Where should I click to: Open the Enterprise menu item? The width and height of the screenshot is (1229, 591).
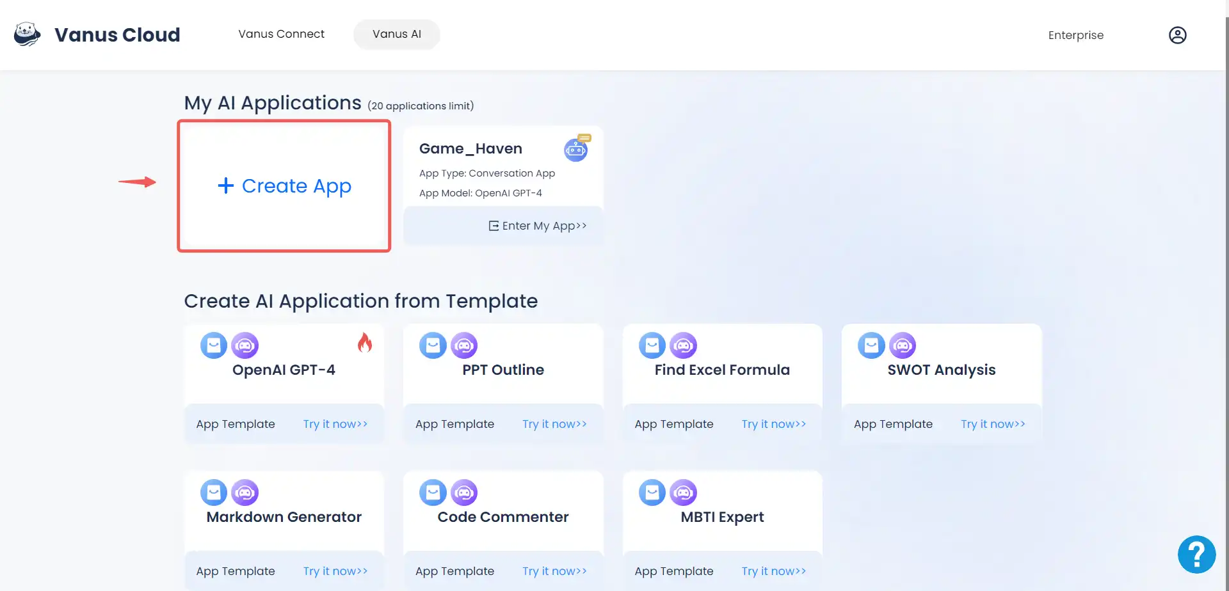1076,35
